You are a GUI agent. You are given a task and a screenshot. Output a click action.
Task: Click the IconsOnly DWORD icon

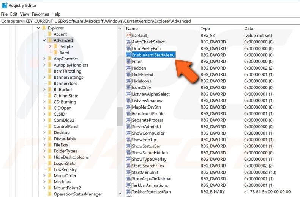tap(129, 87)
